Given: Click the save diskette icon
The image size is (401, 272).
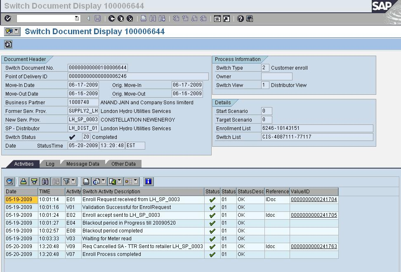Looking at the screenshot, I should point(98,18).
